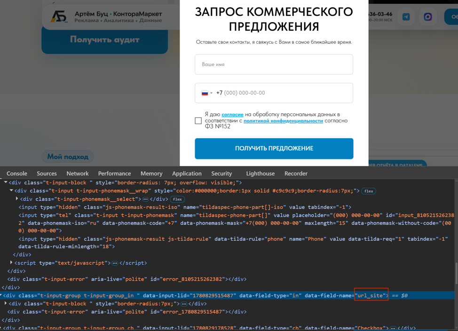Collapse the t-input-phonemask__wrap div node

11,190
